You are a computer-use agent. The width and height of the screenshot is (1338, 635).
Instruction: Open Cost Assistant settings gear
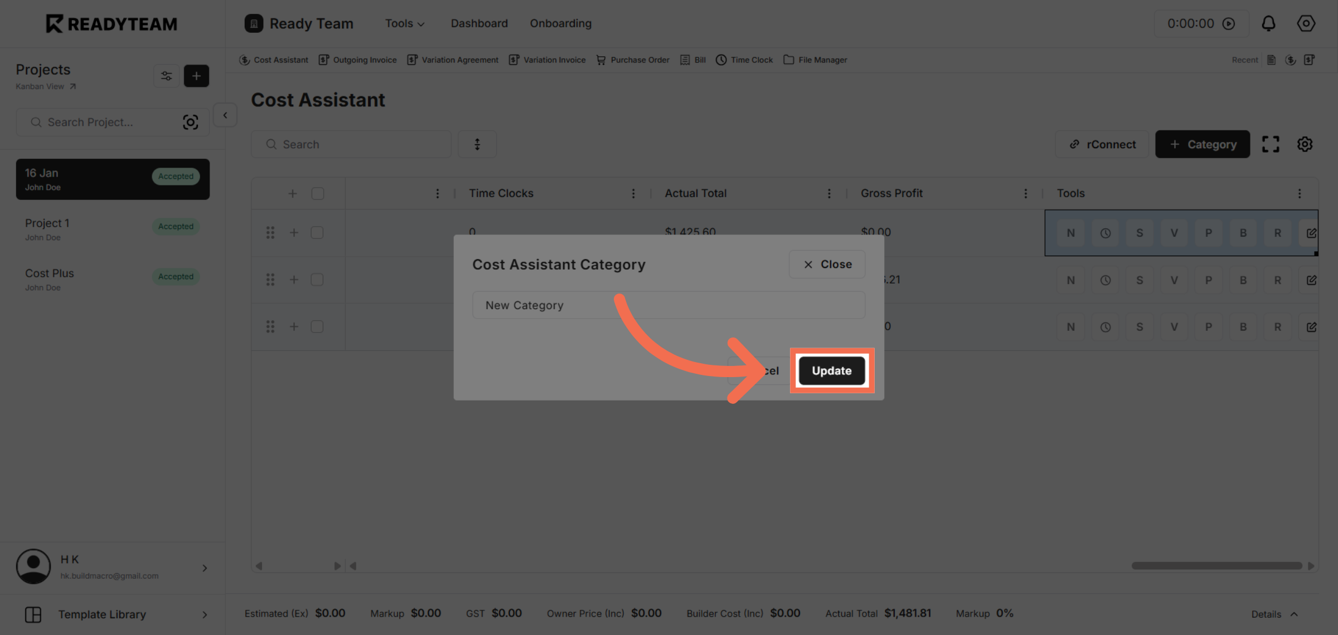point(1305,144)
